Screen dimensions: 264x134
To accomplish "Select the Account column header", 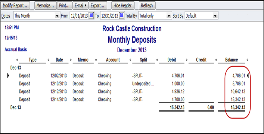I will click(113, 60).
